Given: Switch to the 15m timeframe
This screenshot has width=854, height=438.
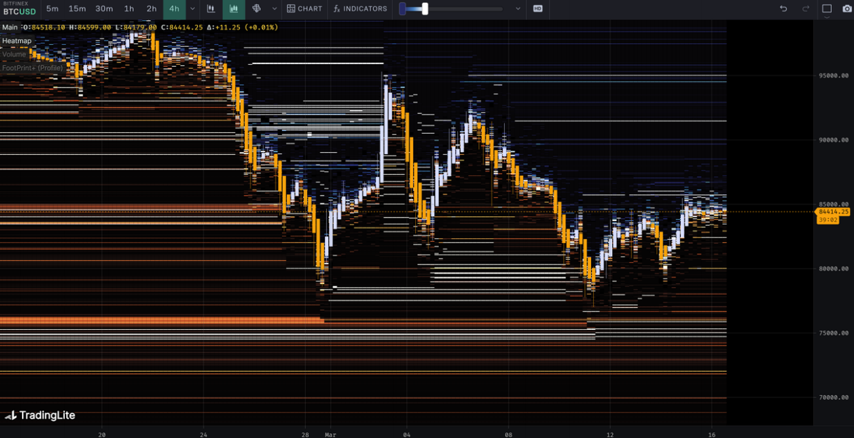Looking at the screenshot, I should (x=77, y=9).
